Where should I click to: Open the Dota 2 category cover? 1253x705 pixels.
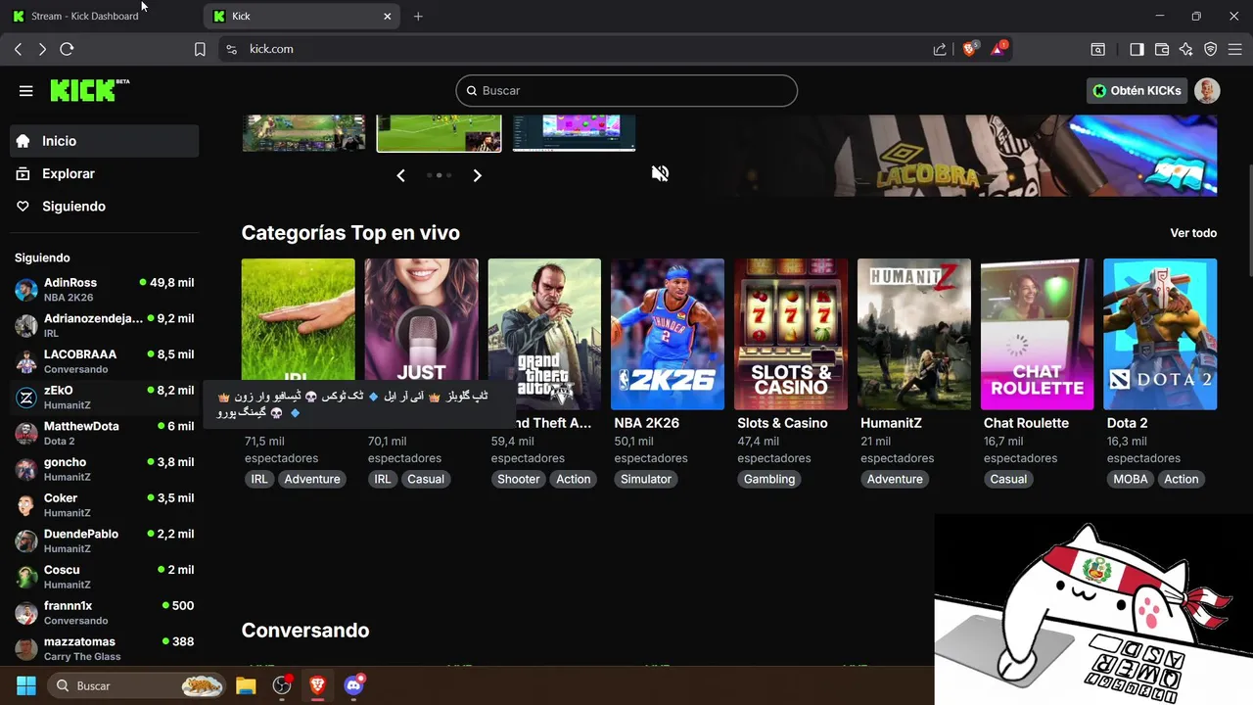(1160, 334)
